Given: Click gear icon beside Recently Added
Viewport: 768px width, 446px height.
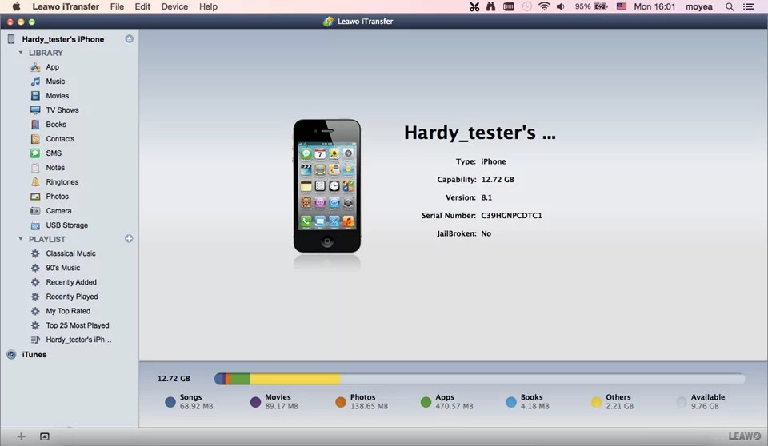Looking at the screenshot, I should [35, 282].
